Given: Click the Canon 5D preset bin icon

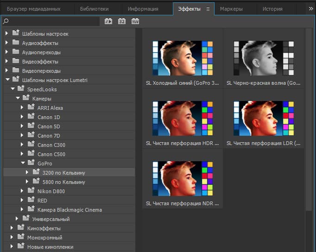Looking at the screenshot, I should point(31,125).
